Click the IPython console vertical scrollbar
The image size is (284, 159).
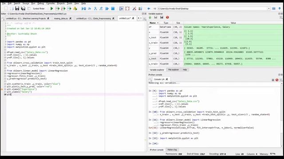(282, 114)
